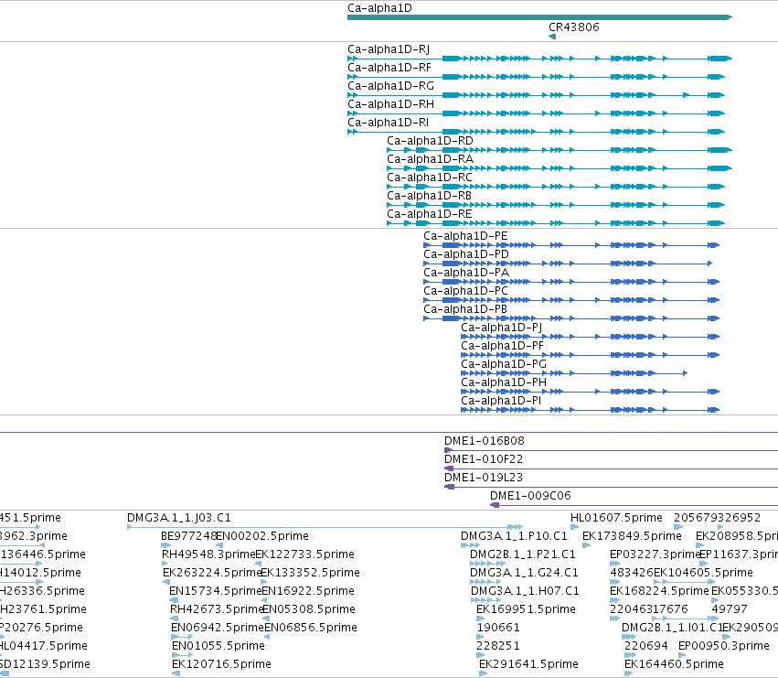Image resolution: width=778 pixels, height=678 pixels.
Task: Select the EK173849.5prime arrow glyph
Action: point(586,546)
